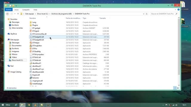
Task: Go back with the back arrow
Action: 7,14
